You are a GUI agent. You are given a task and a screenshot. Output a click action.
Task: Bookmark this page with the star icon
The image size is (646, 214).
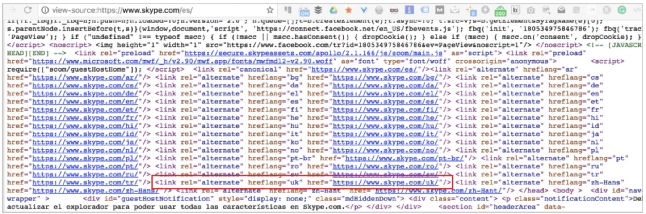coord(270,10)
